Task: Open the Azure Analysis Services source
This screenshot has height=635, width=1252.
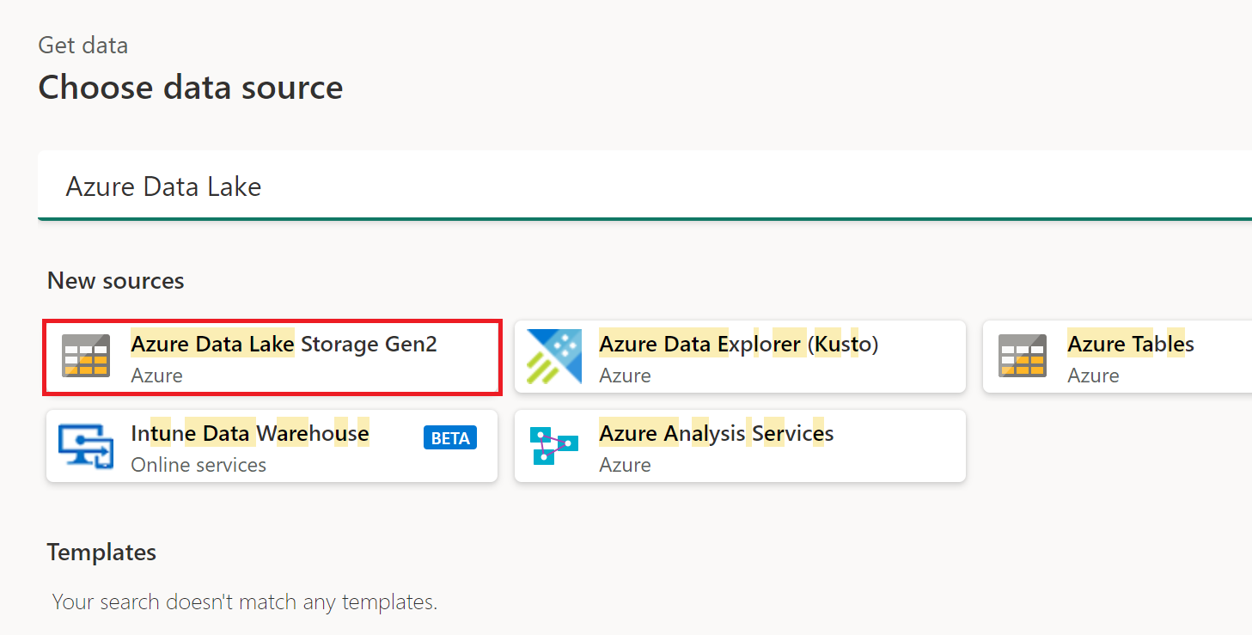Action: (x=740, y=446)
